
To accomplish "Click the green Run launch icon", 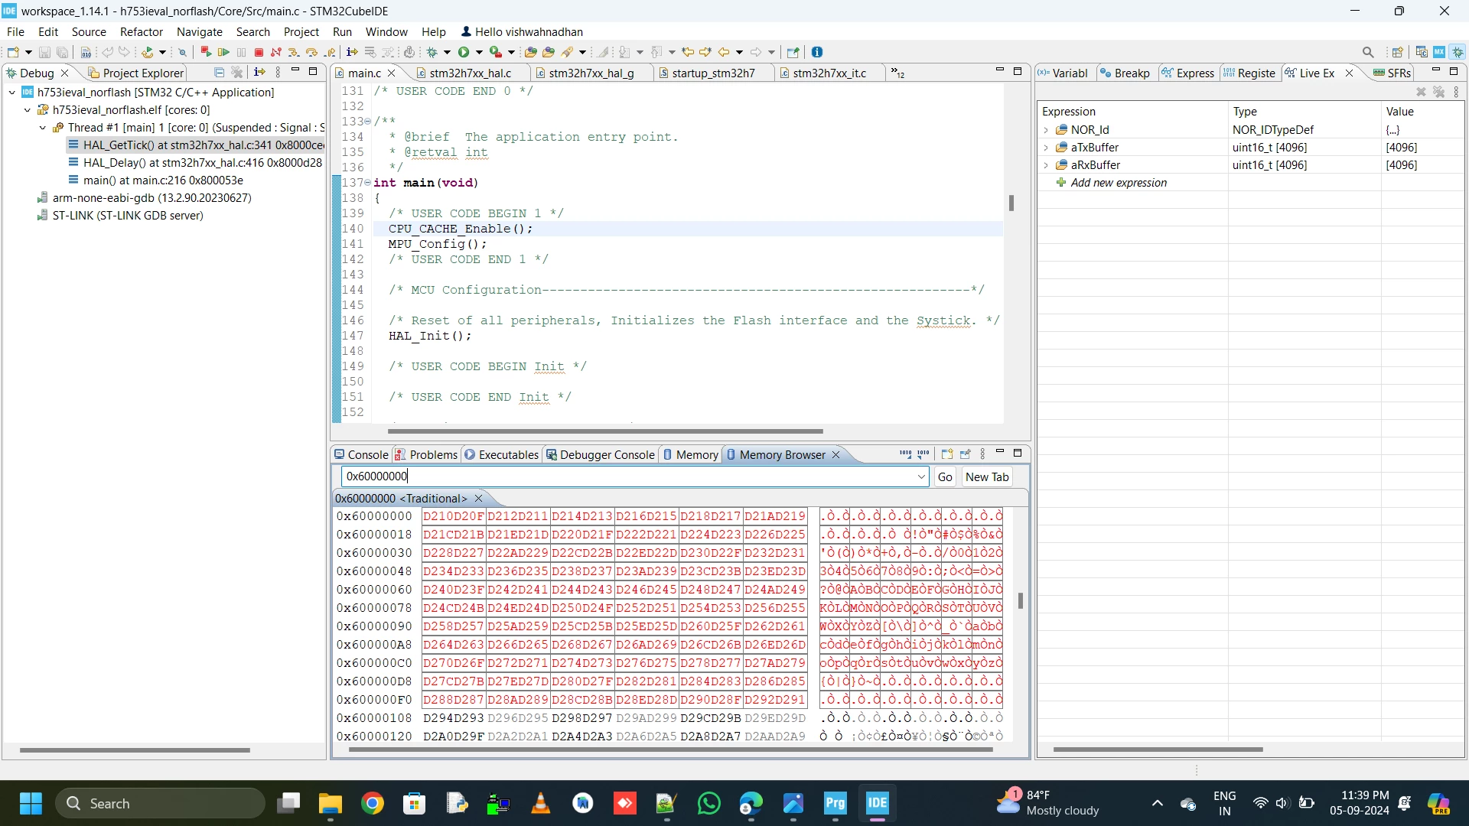I will tap(464, 52).
